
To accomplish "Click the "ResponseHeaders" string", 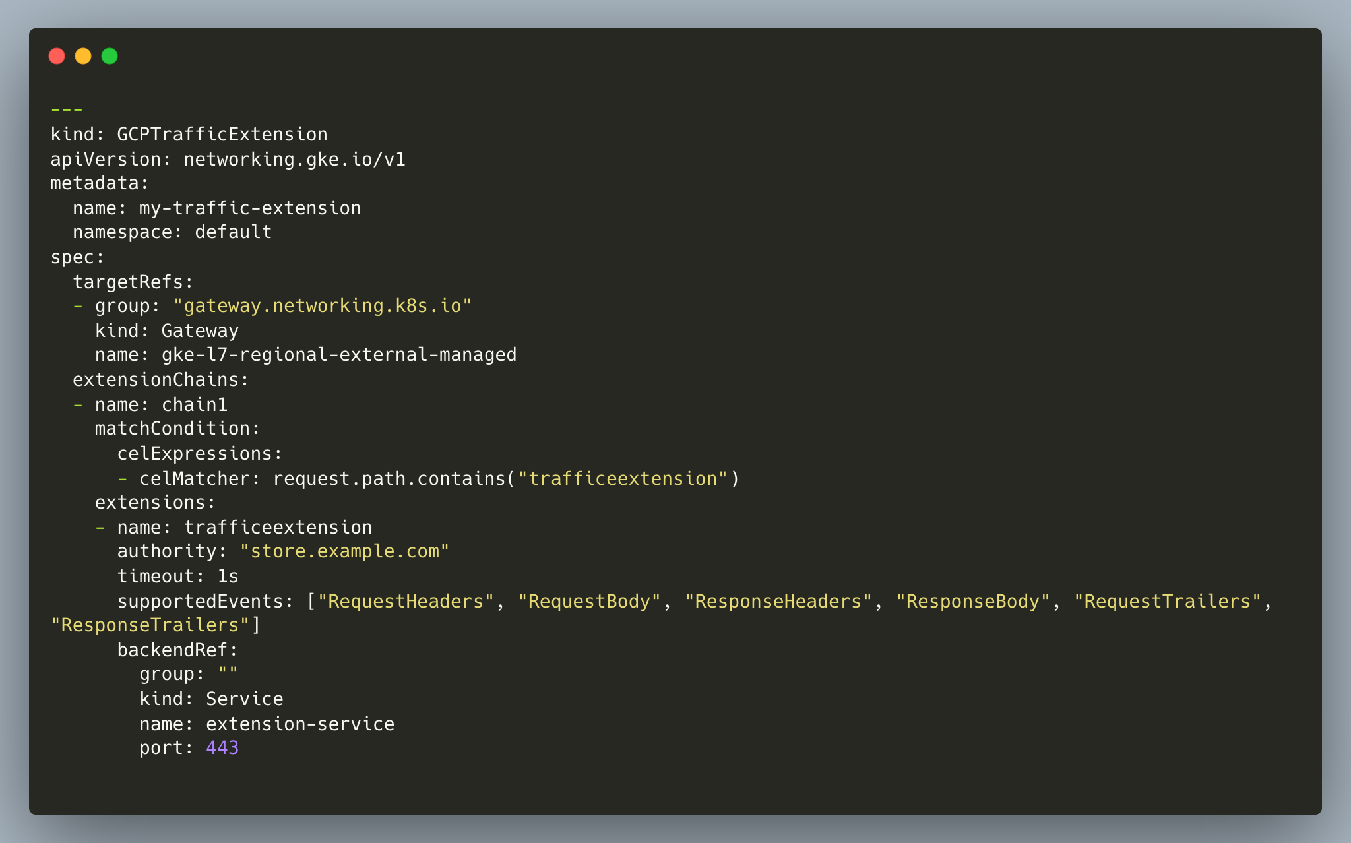I will pos(778,601).
